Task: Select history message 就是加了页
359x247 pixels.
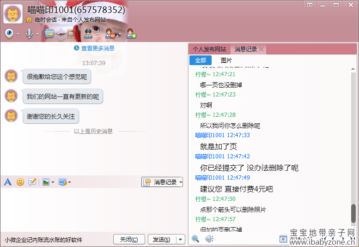Action: click(219, 146)
